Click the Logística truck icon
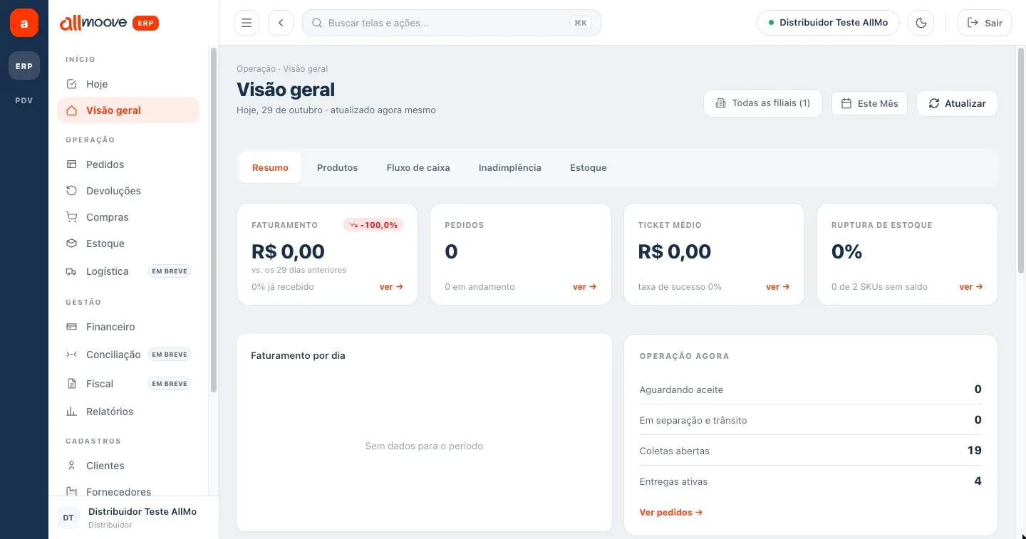This screenshot has height=539, width=1026. 71,271
